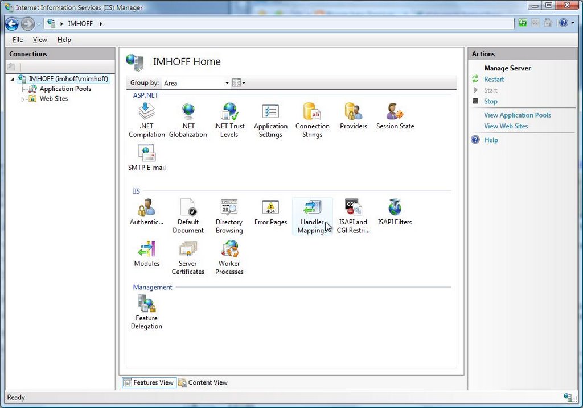The width and height of the screenshot is (583, 408).
Task: Open Directory Browsing feature
Action: click(x=229, y=216)
